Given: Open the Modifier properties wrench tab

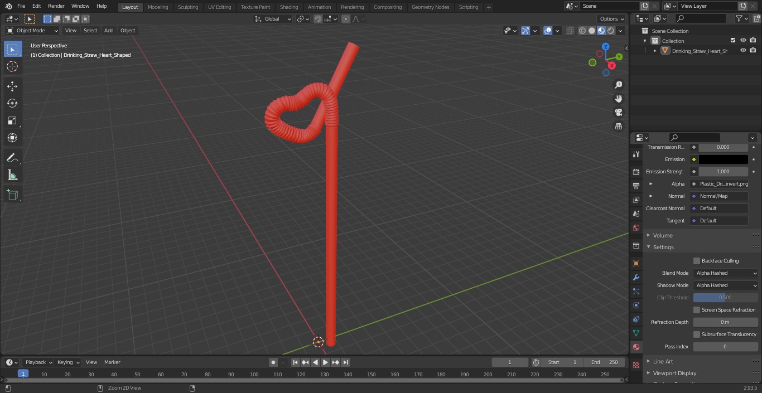Looking at the screenshot, I should tap(636, 277).
